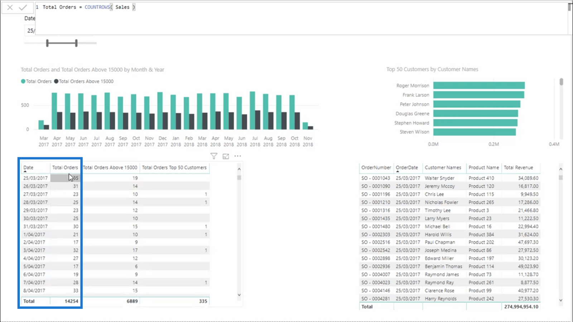Click inside the DAX formula bar

301,18
